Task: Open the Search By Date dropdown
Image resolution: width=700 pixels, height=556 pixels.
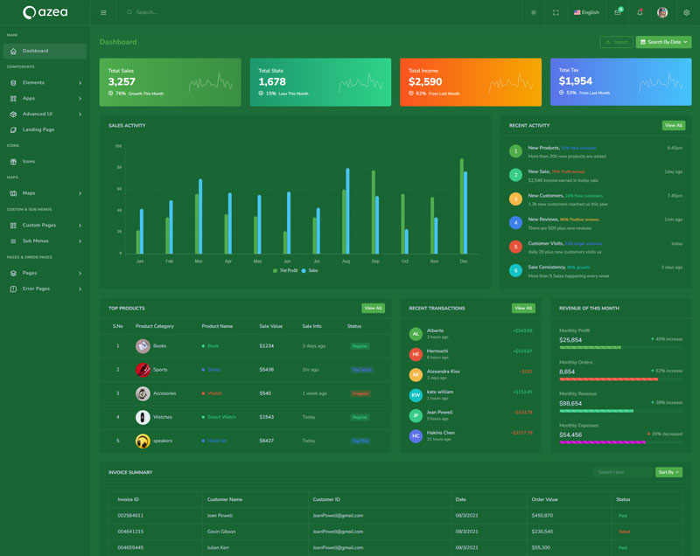Action: pos(663,42)
